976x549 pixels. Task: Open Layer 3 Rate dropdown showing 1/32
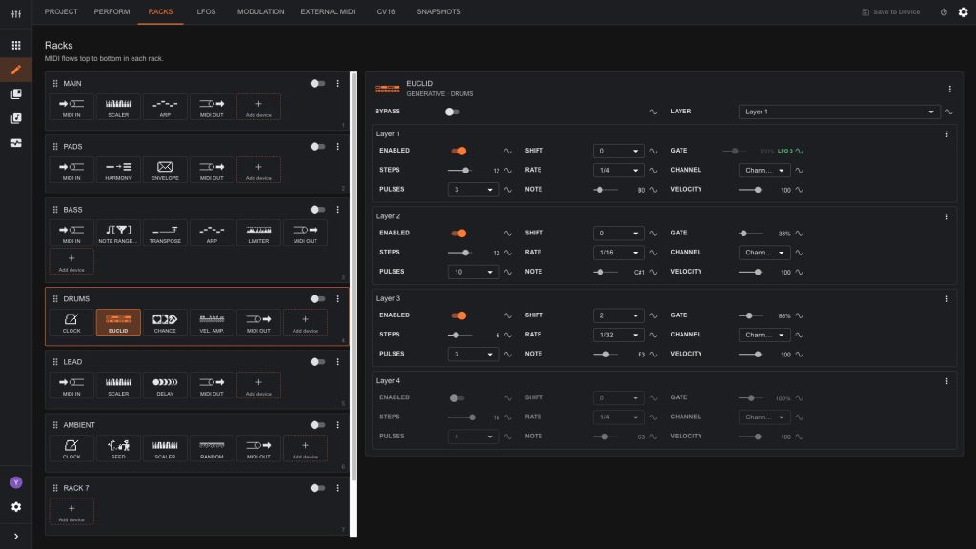618,335
